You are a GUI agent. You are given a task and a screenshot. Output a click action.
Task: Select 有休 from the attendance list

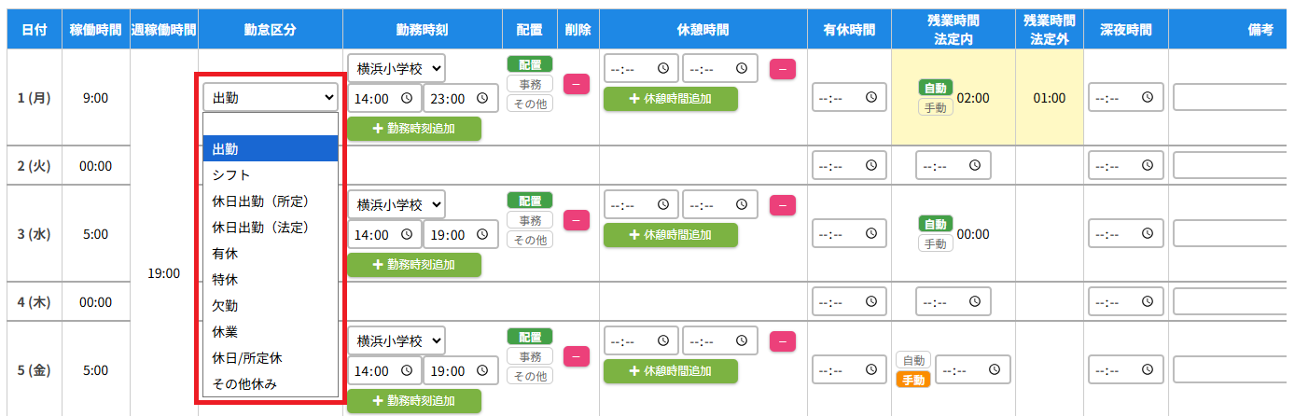(x=271, y=253)
